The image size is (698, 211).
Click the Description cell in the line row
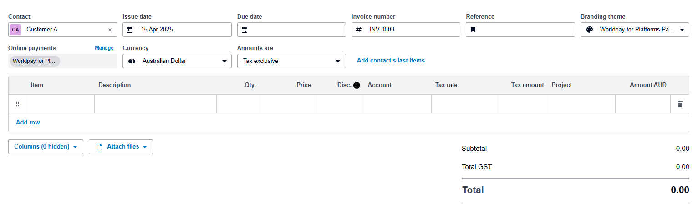155,104
